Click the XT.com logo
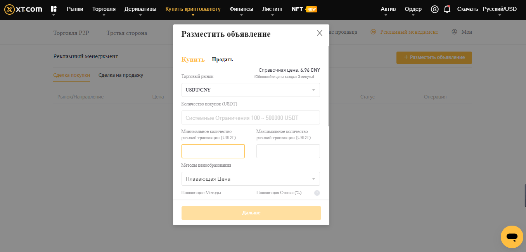526x252 pixels. coord(23,9)
